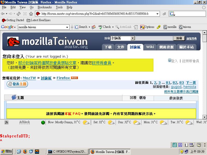Click 下一頁 next page link
Screen dimensions: 207x155
(x=191, y=83)
